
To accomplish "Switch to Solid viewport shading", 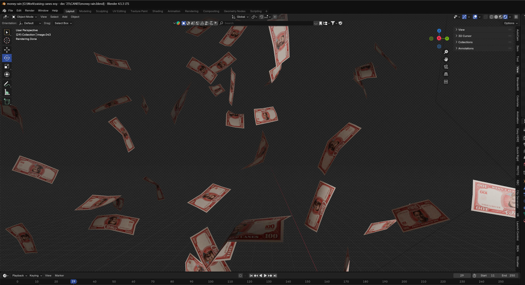I will point(496,17).
